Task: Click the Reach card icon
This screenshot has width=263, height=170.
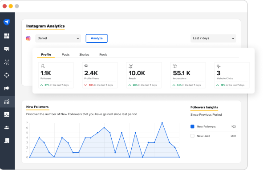Action: pyautogui.click(x=131, y=66)
